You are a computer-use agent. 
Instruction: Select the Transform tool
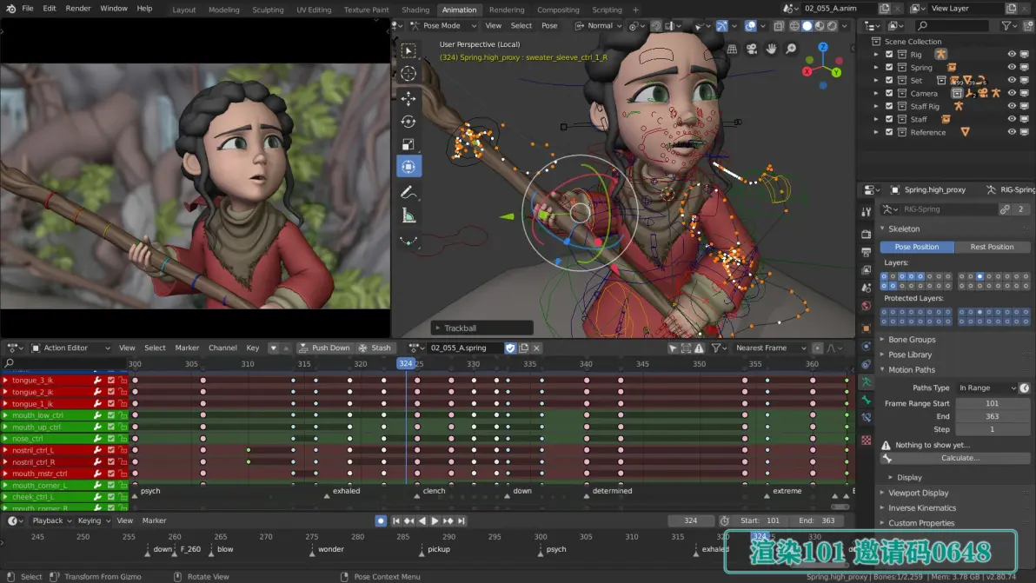(408, 167)
